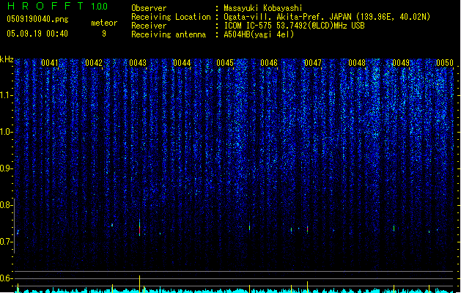Click the meteor label text
The image size is (461, 293).
[104, 23]
